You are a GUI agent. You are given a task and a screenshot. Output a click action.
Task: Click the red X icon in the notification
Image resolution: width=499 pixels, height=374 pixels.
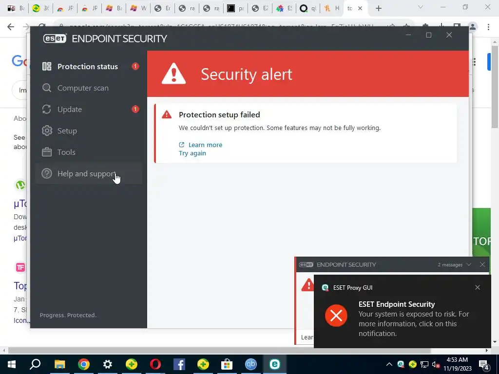click(x=336, y=316)
